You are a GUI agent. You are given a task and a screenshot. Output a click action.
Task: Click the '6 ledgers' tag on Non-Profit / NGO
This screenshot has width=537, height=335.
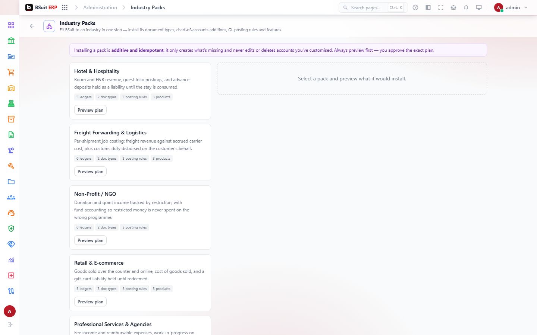tap(84, 227)
